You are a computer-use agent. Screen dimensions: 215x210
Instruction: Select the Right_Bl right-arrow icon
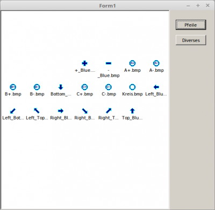61,111
